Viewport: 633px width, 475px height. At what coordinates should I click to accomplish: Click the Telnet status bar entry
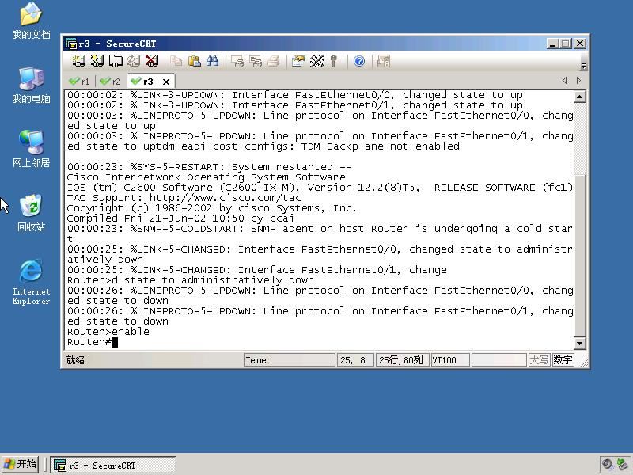pos(290,360)
